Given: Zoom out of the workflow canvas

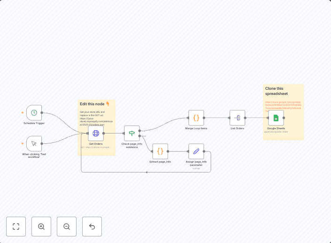Looking at the screenshot, I should 67,227.
